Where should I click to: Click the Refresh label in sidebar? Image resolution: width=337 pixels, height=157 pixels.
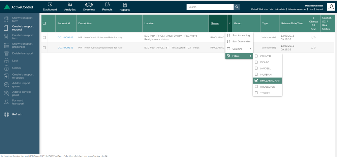tap(17, 115)
